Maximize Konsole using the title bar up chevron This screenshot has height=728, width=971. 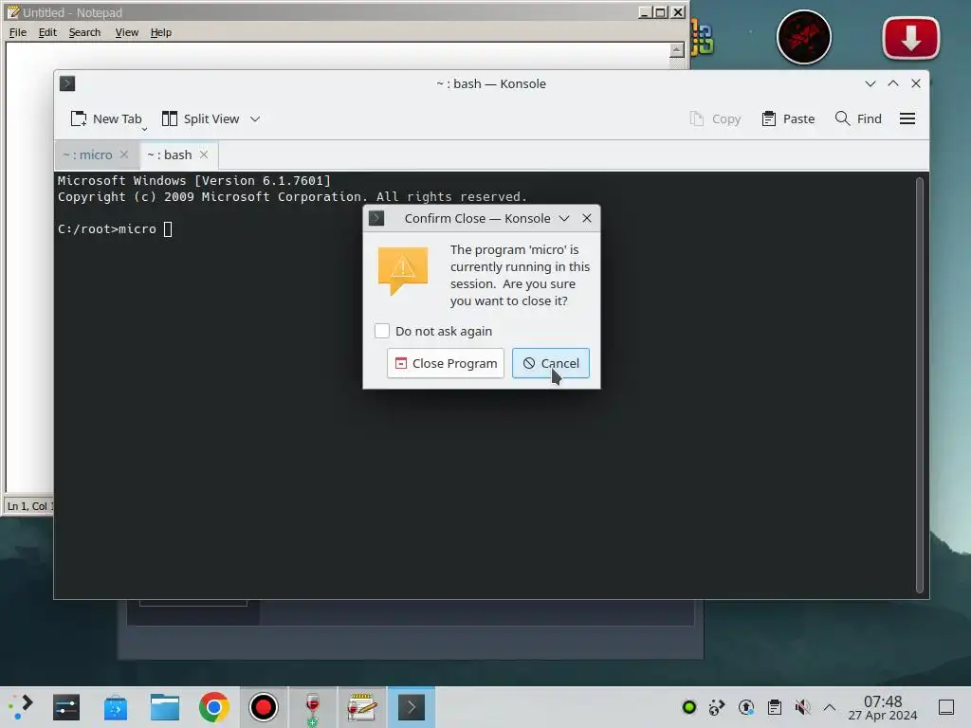[893, 83]
